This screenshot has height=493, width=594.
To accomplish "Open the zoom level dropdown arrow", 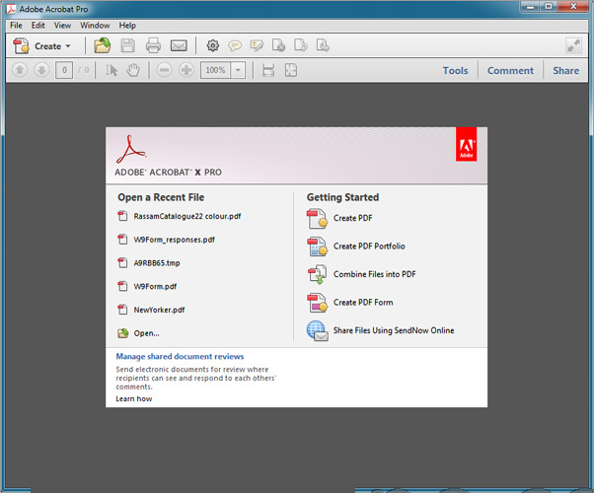I will pos(238,70).
